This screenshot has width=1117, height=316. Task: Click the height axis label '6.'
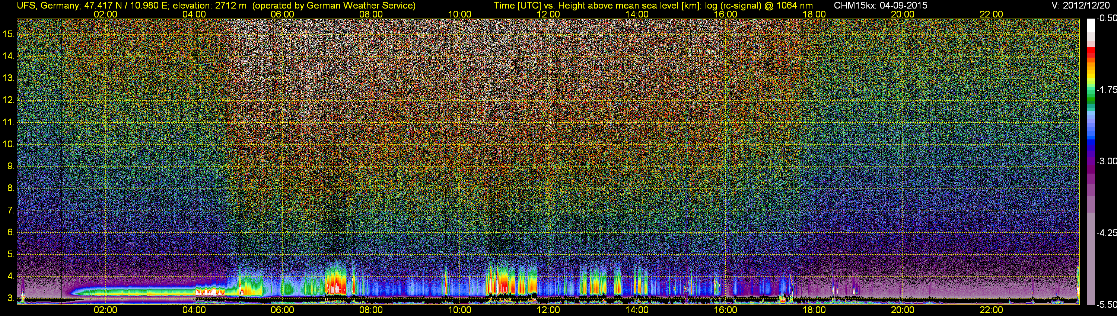point(11,232)
